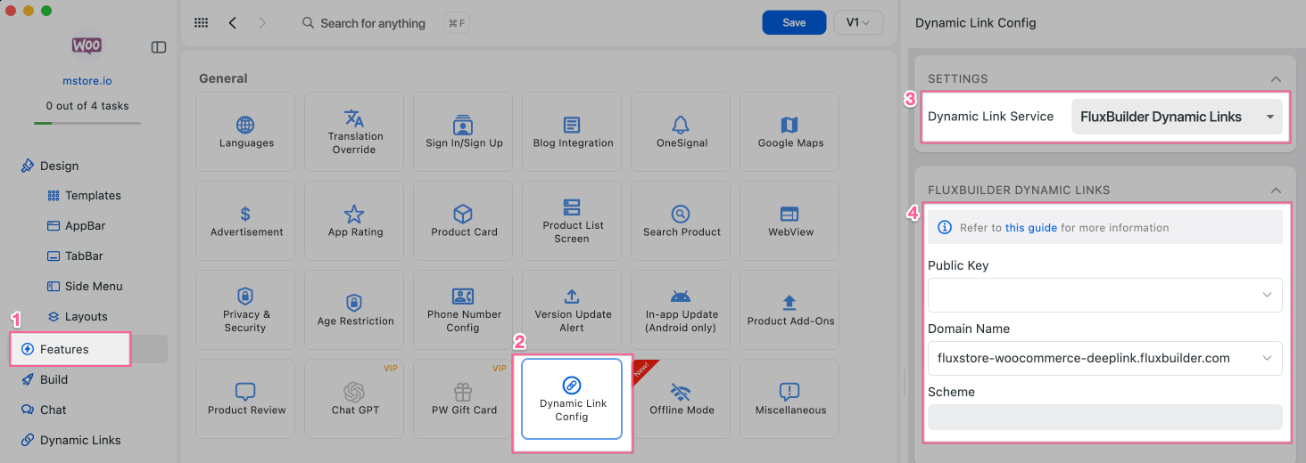Open the Offline Mode tile
The height and width of the screenshot is (463, 1306).
coord(682,399)
